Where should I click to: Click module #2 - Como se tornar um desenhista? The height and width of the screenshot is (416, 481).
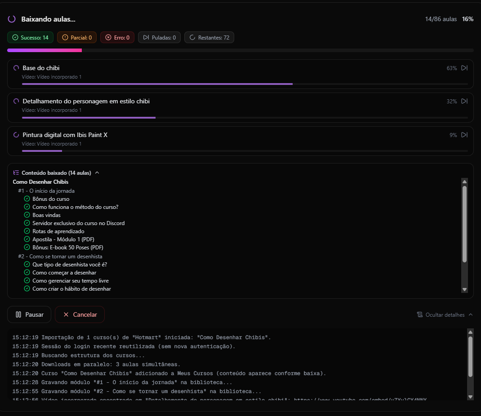coord(60,256)
